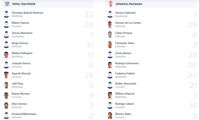Click the Atletico Huracan club crest
Image resolution: width=199 pixels, height=120 pixels.
(110, 4)
